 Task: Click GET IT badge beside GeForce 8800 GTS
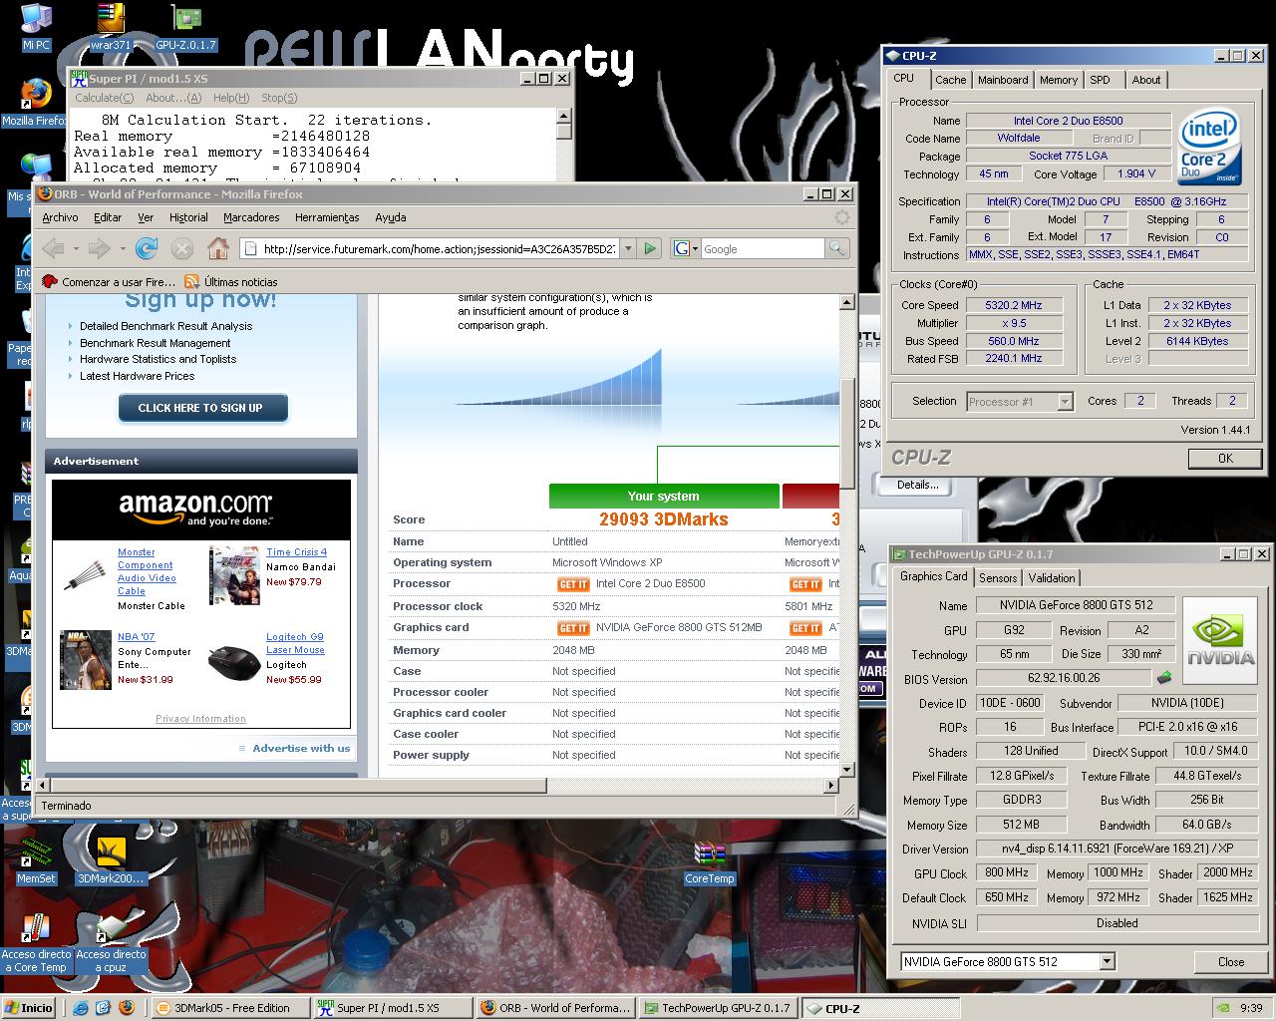(x=573, y=628)
